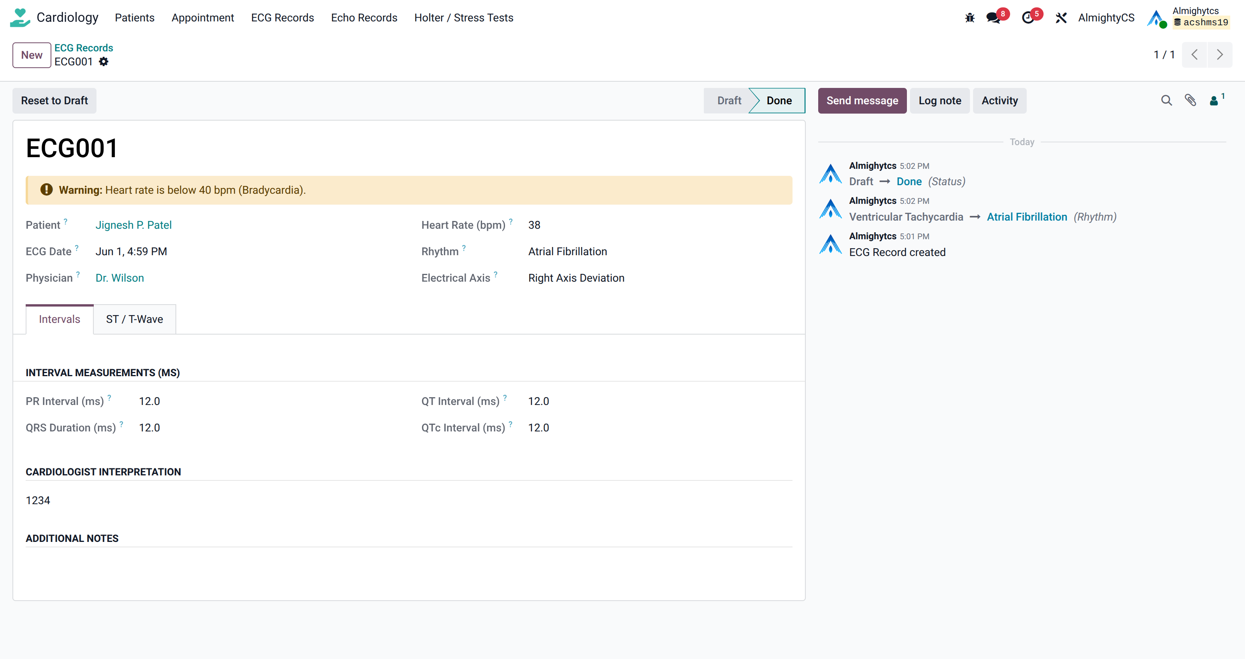Image resolution: width=1245 pixels, height=659 pixels.
Task: Open the ECG Records menu
Action: (x=282, y=18)
